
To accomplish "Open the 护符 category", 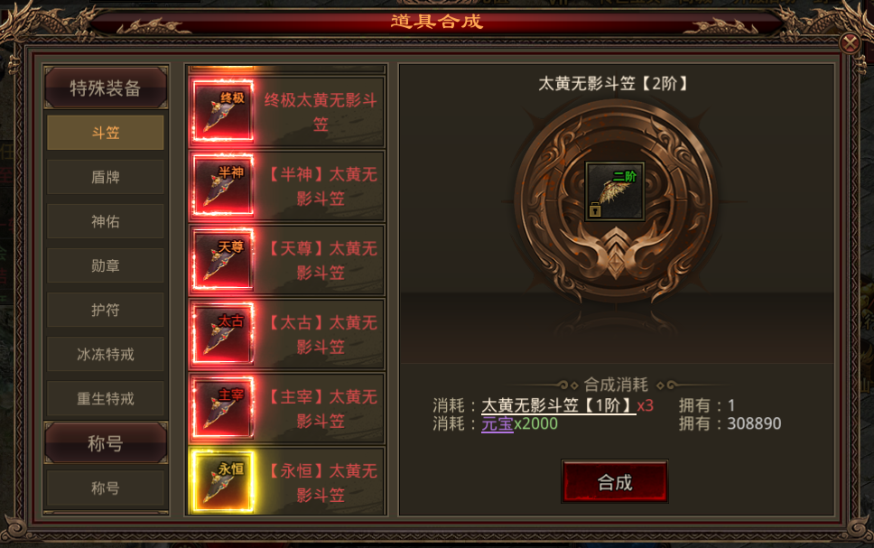I will pos(106,310).
